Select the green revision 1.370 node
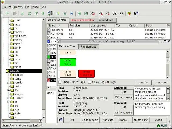This screenshot has width=172, height=129. coord(68,62)
